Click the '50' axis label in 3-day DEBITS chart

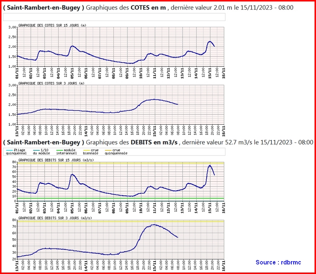pos(14,239)
